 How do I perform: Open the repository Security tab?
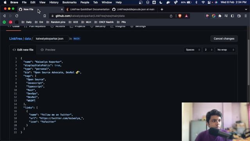(98, 26)
